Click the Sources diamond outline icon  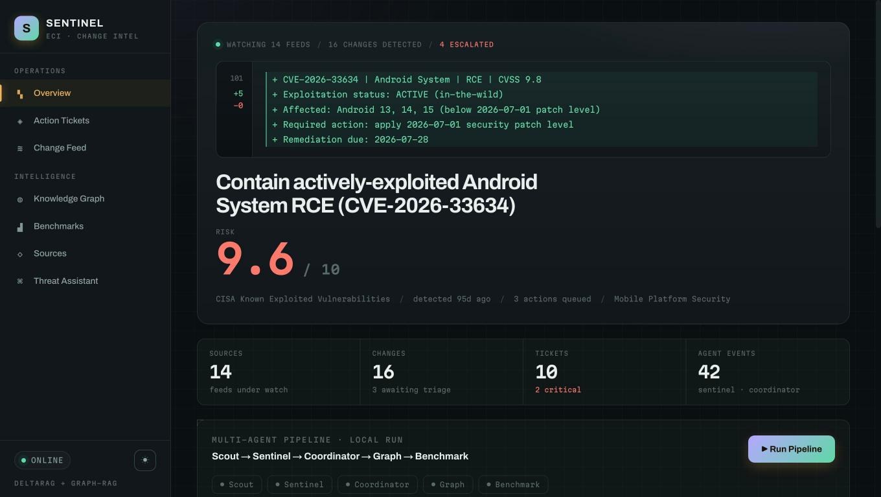pos(20,254)
